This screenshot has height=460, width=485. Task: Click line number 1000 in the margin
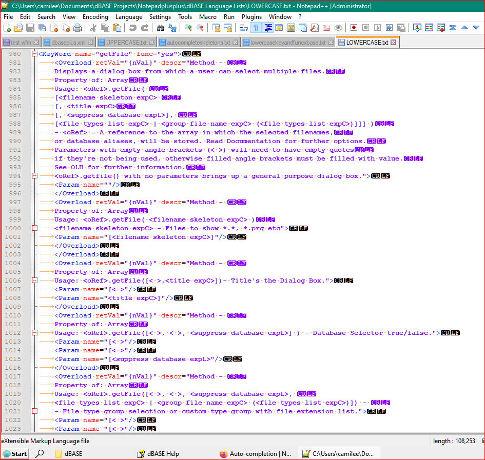click(13, 228)
